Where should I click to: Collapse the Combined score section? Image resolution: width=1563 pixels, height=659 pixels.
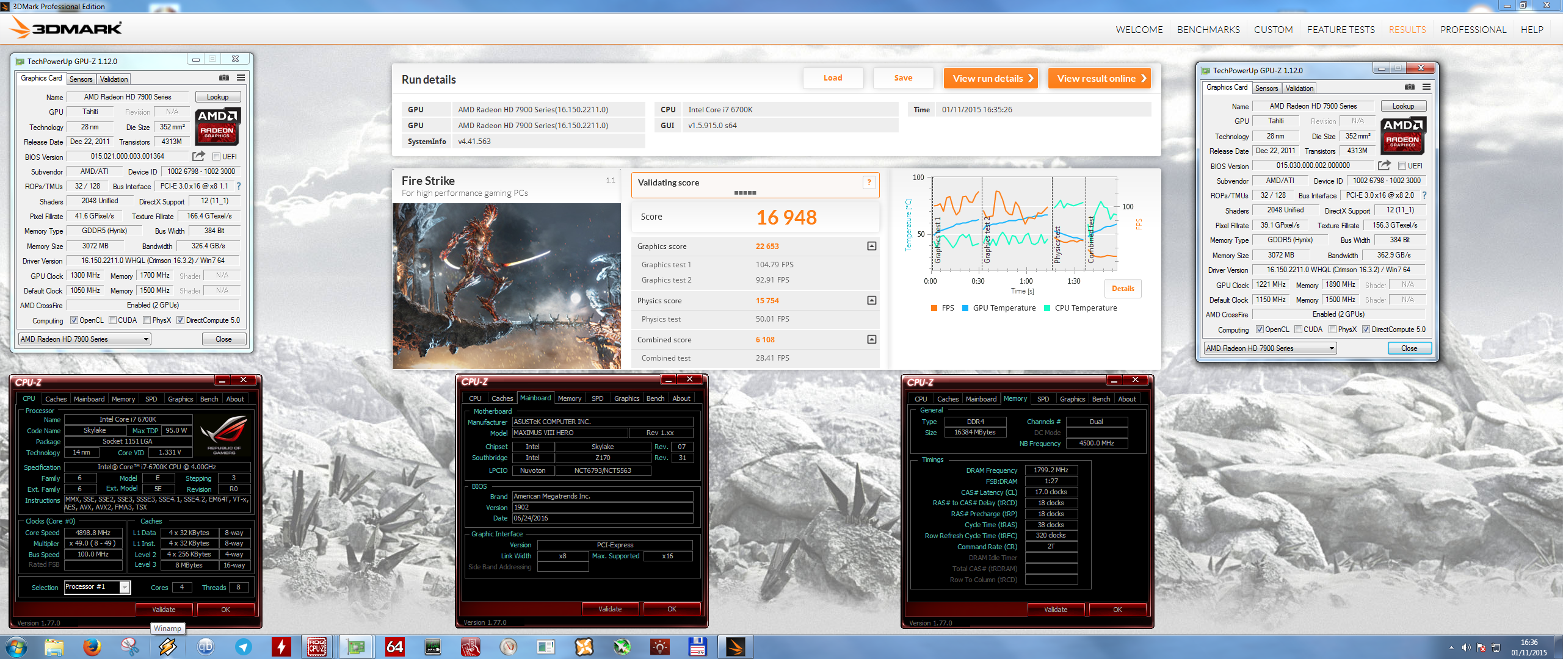click(x=872, y=339)
